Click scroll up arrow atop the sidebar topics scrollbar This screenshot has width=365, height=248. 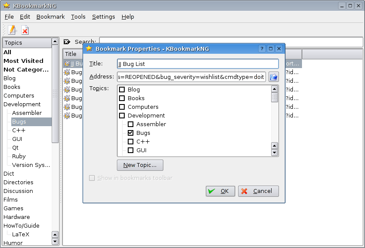click(55, 41)
